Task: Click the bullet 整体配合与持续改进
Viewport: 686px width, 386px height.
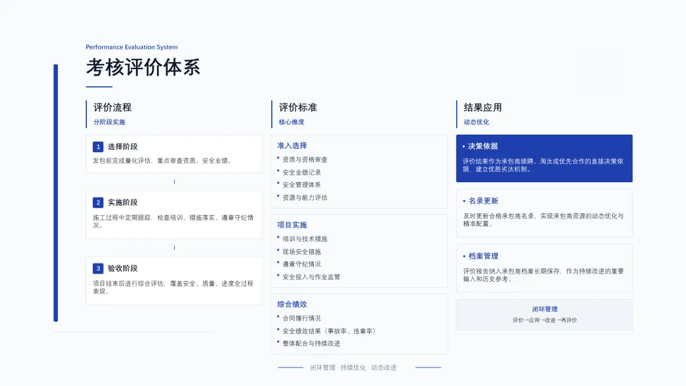Action: coord(311,343)
